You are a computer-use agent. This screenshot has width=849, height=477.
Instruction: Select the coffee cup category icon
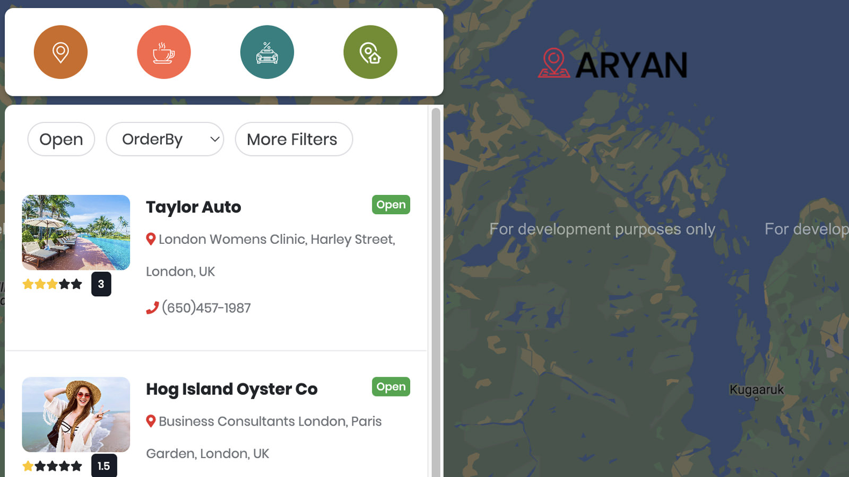point(163,52)
